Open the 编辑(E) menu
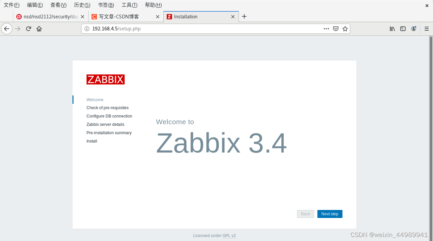The image size is (433, 241). click(35, 5)
